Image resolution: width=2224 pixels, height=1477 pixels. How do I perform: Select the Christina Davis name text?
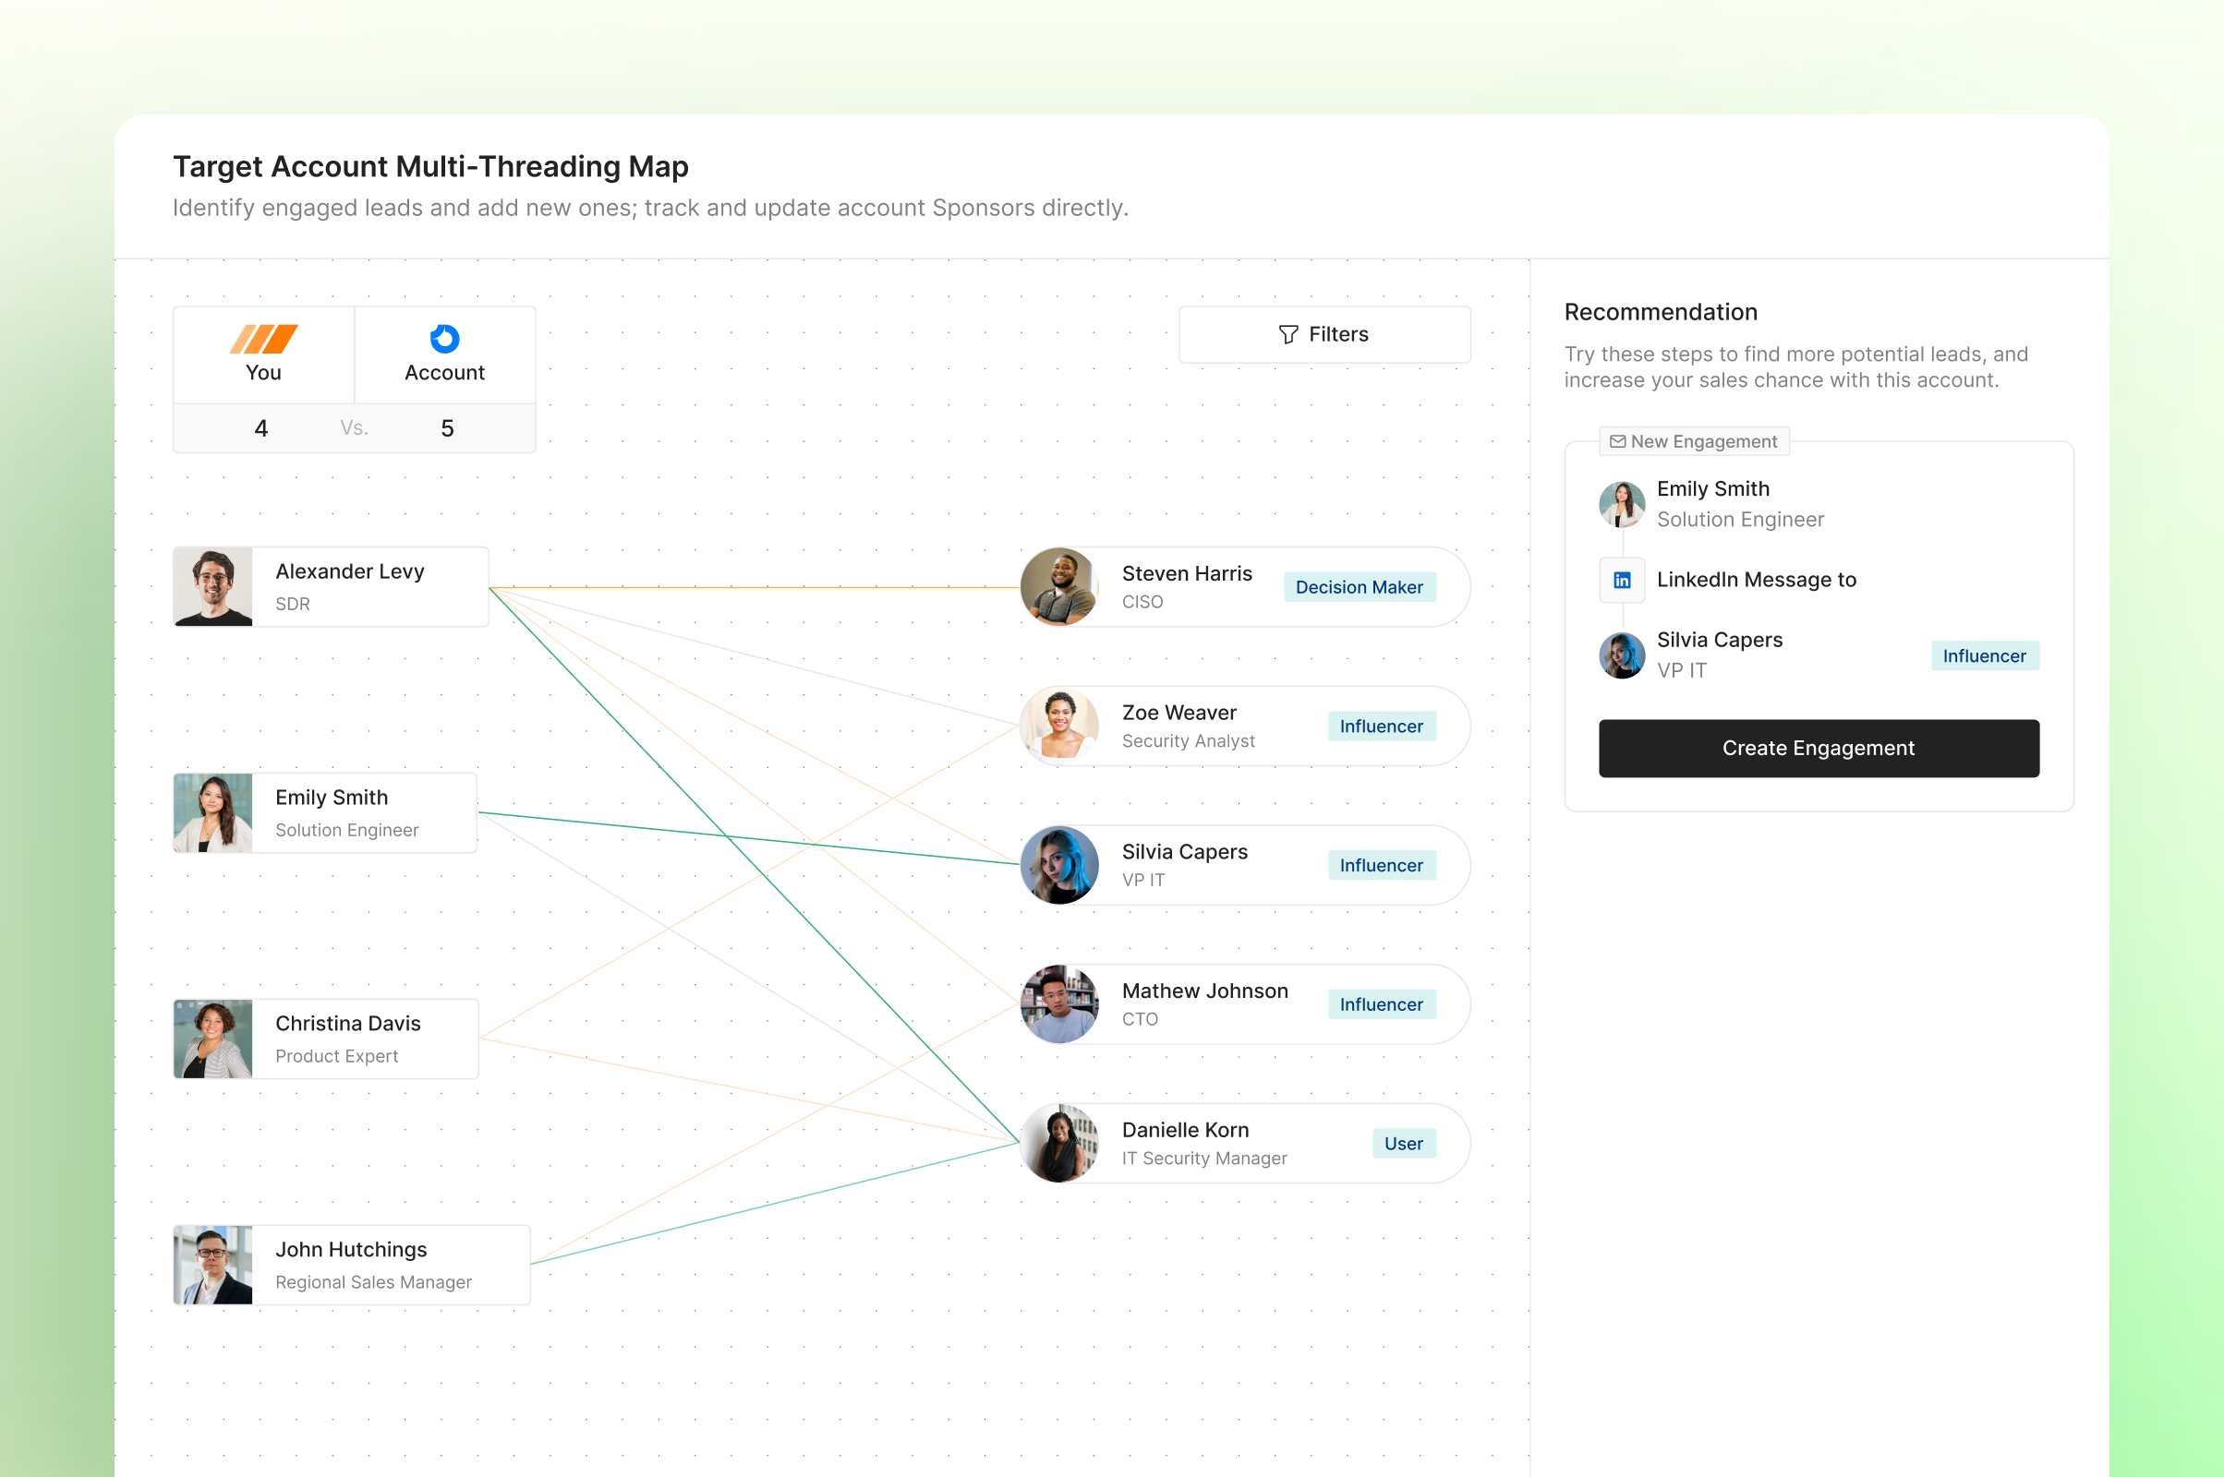coord(348,1023)
